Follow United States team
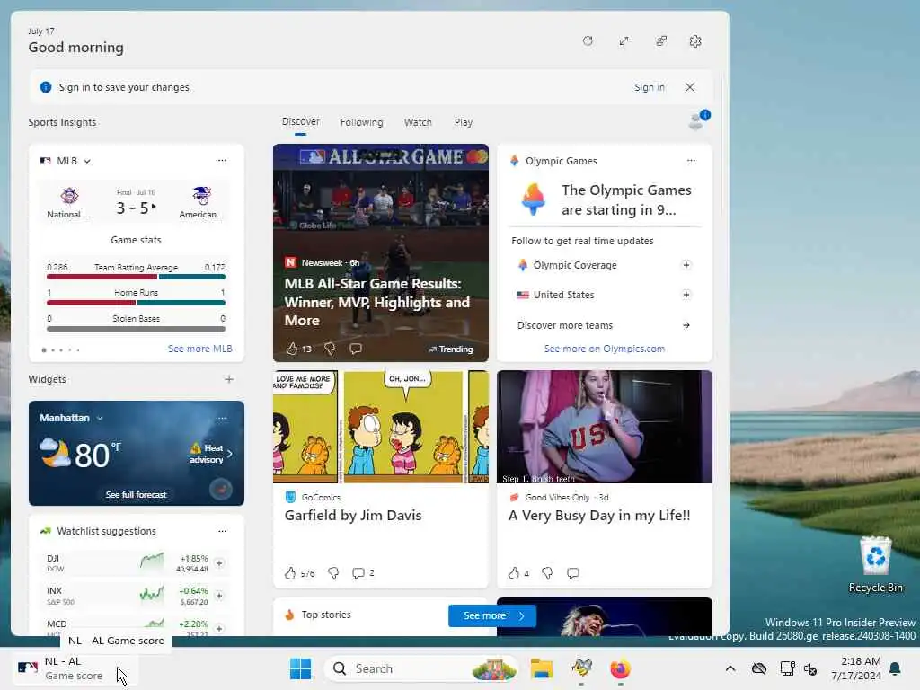The height and width of the screenshot is (690, 920). 686,295
